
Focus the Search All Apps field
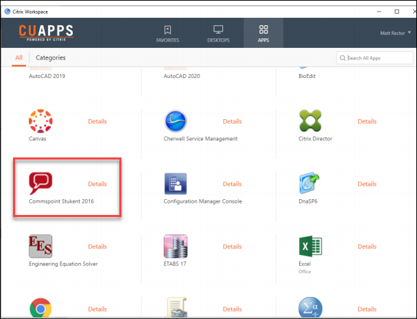point(374,58)
